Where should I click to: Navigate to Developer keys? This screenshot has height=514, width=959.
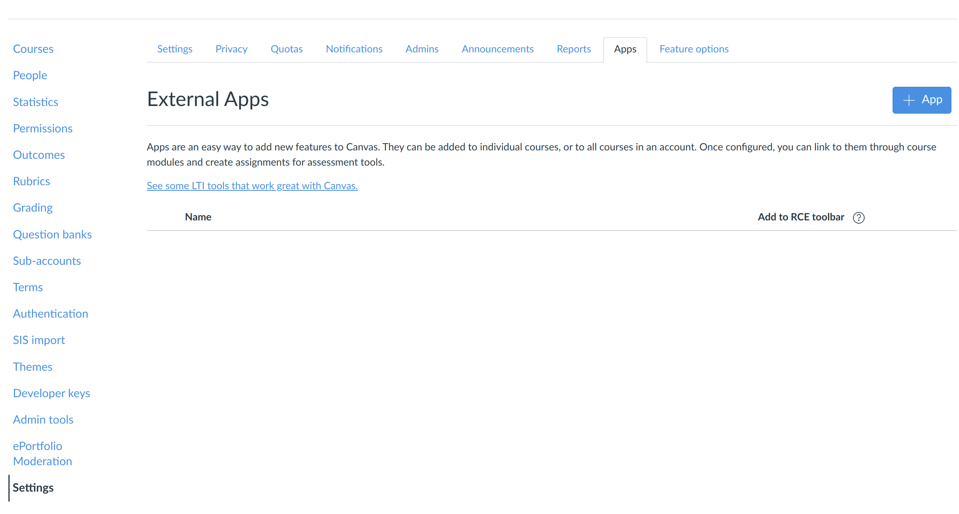pyautogui.click(x=51, y=393)
